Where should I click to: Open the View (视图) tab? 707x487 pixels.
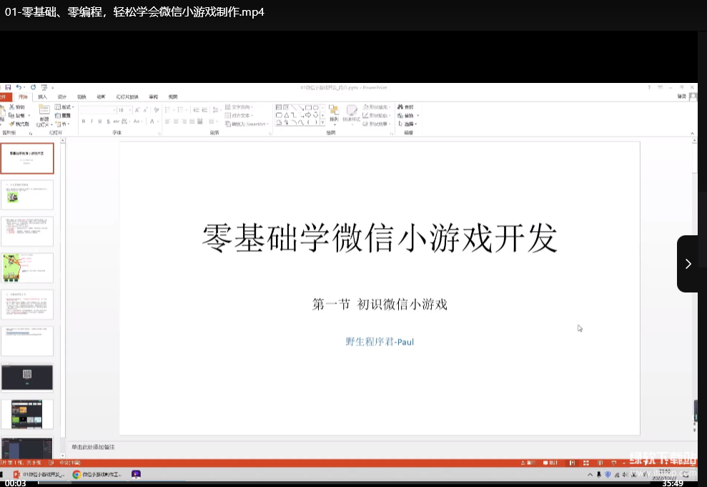click(173, 97)
